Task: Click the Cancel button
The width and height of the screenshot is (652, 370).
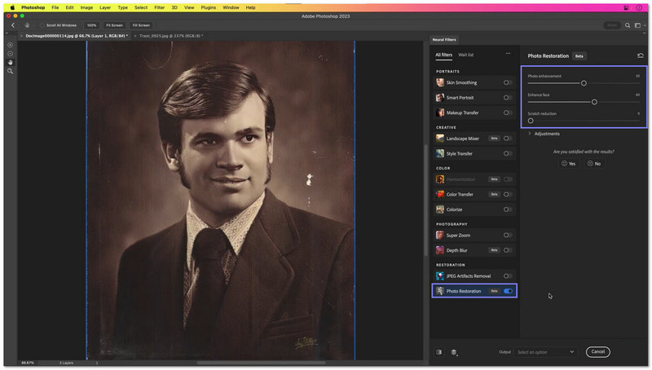Action: pyautogui.click(x=598, y=352)
